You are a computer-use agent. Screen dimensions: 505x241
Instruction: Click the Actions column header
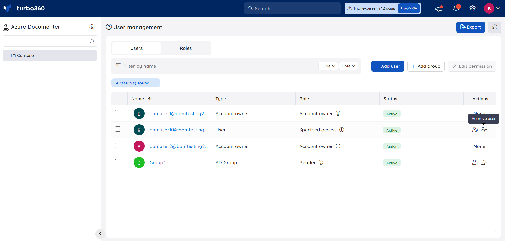click(480, 99)
